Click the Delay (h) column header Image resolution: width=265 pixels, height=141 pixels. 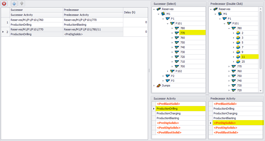click(x=135, y=12)
